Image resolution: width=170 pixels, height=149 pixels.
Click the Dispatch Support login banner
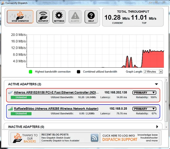tap(130, 138)
